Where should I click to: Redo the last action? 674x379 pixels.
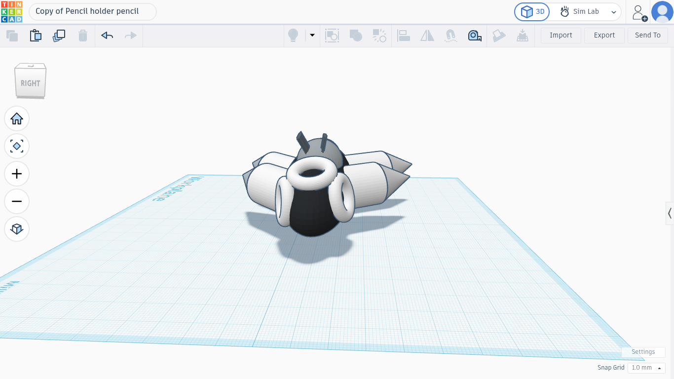tap(130, 36)
